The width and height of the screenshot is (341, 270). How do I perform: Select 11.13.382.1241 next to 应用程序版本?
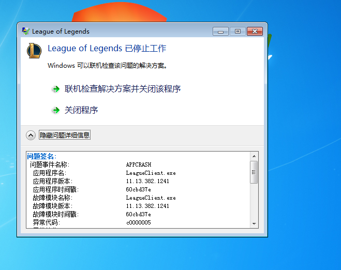point(147,181)
